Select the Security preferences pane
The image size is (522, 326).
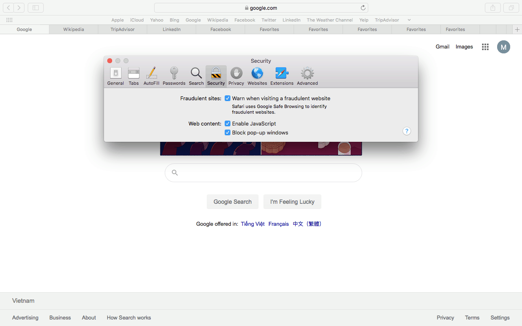click(216, 76)
